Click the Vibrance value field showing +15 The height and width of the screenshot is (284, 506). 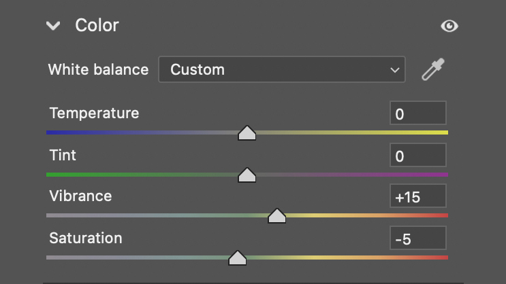pos(418,196)
